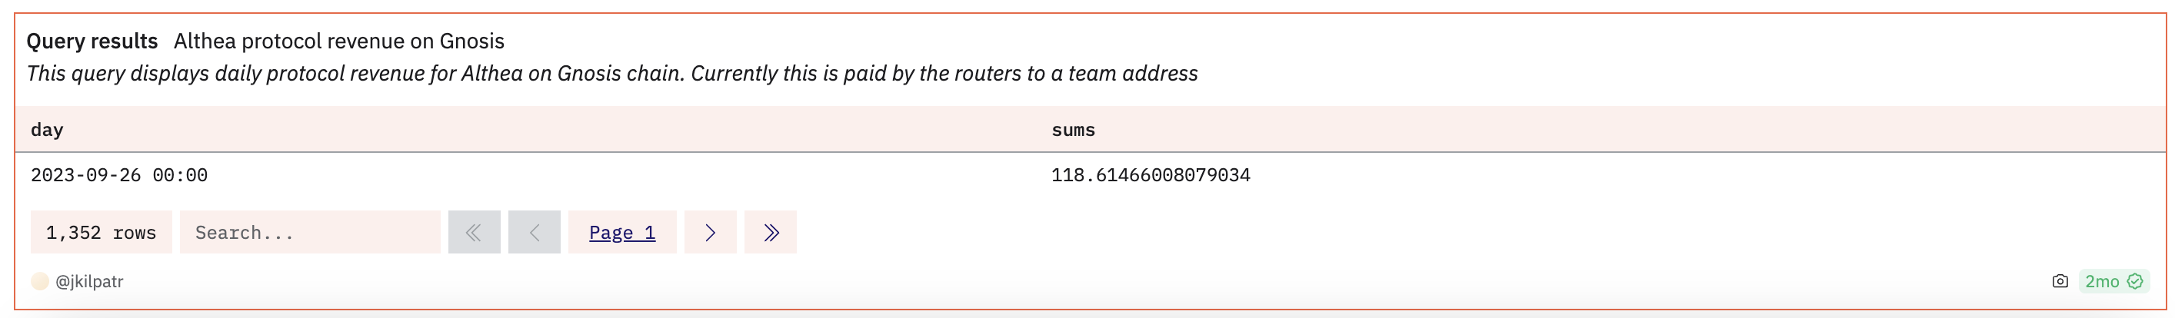Viewport: 2175px width, 318px height.
Task: Click in the Search field
Action: (309, 232)
